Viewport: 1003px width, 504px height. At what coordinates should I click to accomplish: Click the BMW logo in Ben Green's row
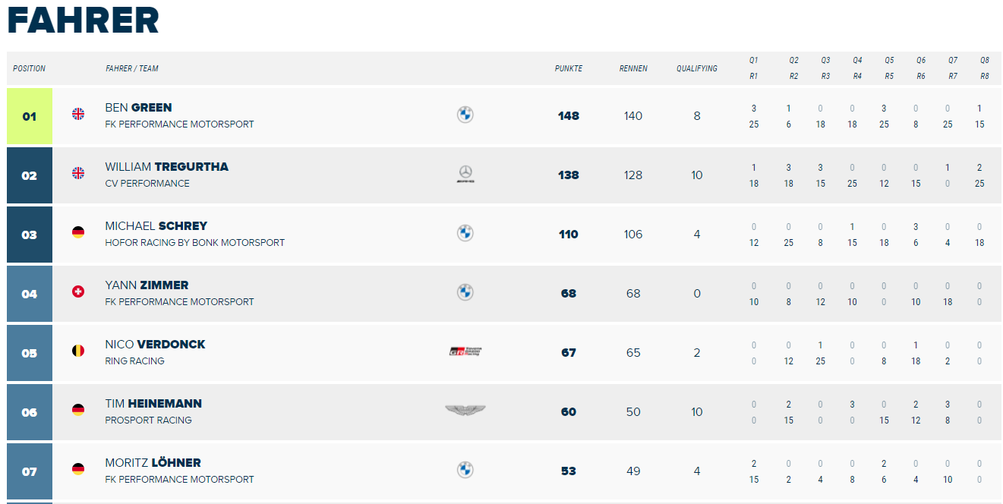point(465,115)
